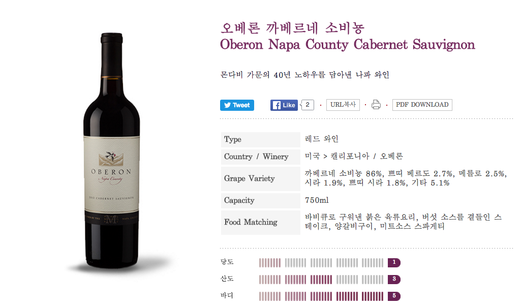Image resolution: width=521 pixels, height=306 pixels.
Task: Click the sweetness score badge 1
Action: pos(394,262)
